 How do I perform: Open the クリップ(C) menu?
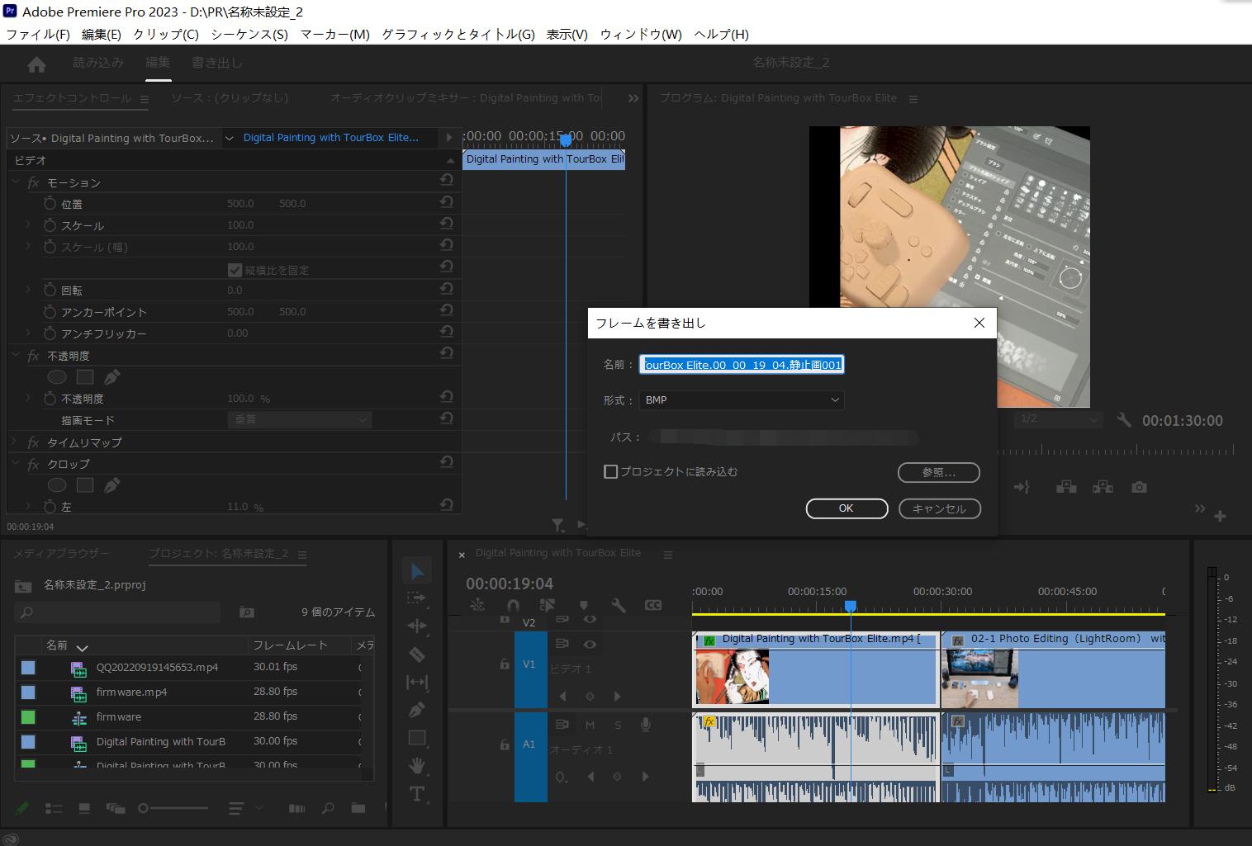click(x=165, y=34)
